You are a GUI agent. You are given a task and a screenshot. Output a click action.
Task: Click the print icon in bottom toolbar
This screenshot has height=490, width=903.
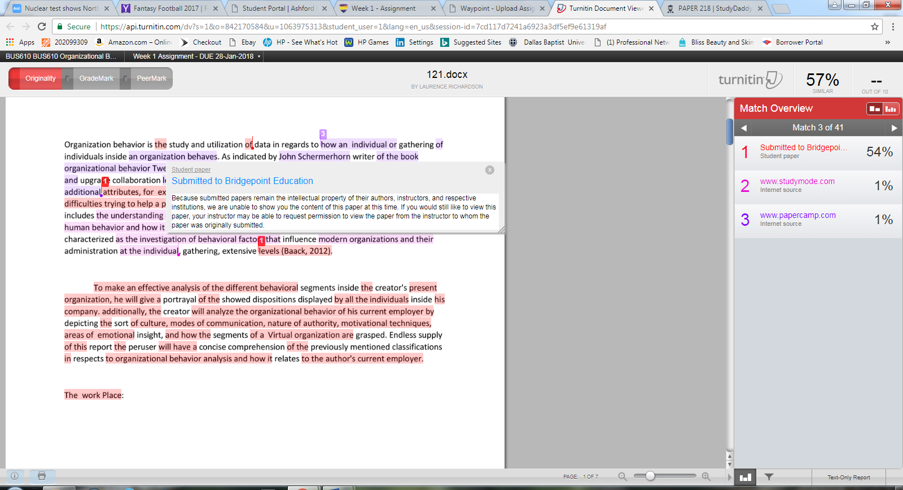(42, 476)
